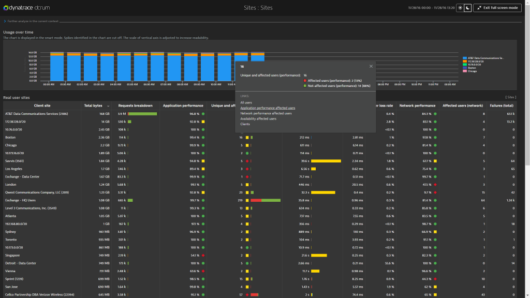Image resolution: width=530 pixels, height=298 pixels.
Task: Sort by Failures (total) column
Action: pos(502,106)
